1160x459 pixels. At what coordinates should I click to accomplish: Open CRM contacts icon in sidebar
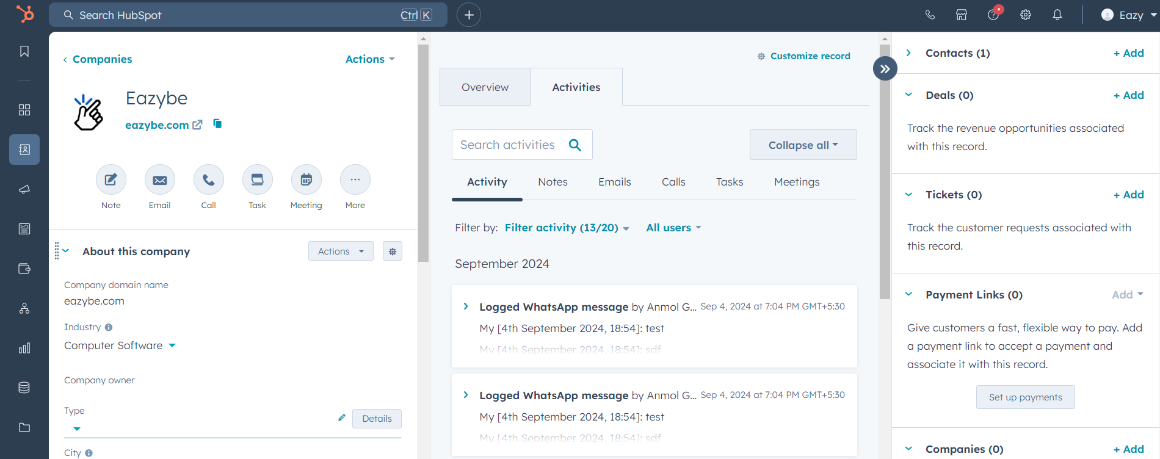pos(24,150)
